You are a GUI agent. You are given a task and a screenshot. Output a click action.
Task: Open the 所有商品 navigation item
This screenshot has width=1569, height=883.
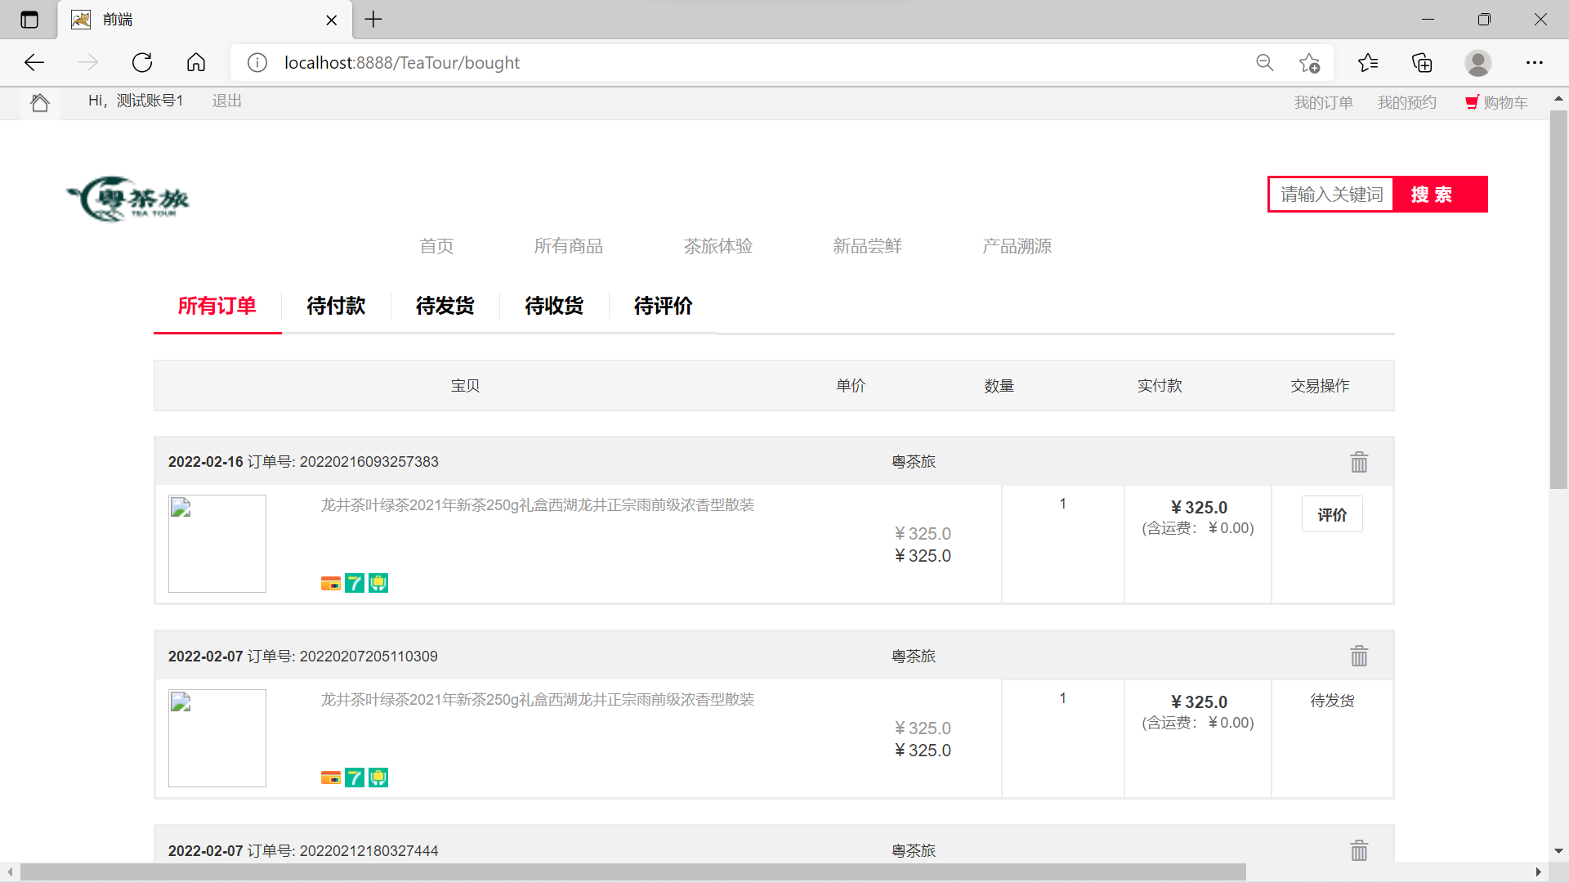(568, 246)
